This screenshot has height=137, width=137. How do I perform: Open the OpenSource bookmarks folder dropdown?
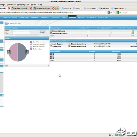tap(119, 8)
